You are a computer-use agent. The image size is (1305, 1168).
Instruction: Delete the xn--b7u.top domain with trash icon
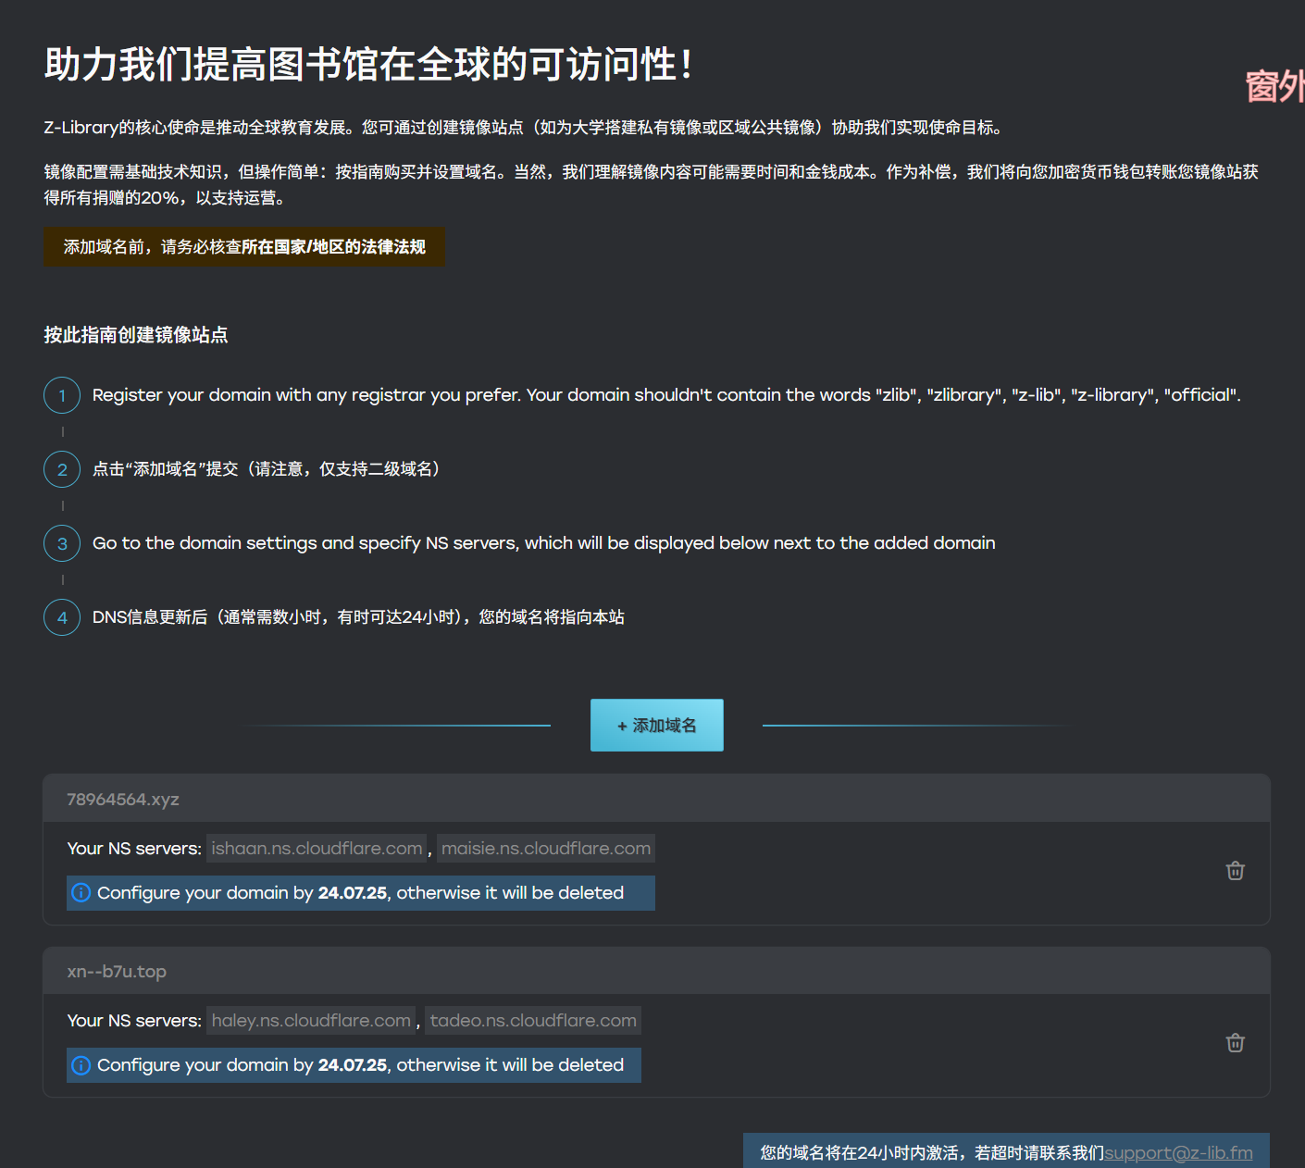(x=1235, y=1043)
